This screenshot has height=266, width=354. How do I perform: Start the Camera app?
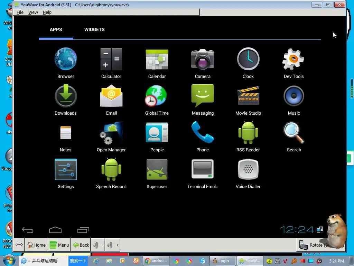click(203, 59)
